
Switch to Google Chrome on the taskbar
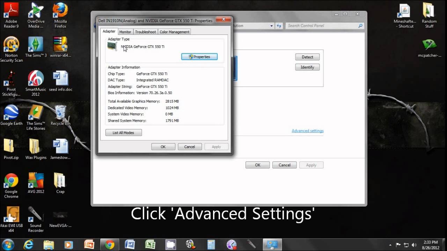click(110, 244)
